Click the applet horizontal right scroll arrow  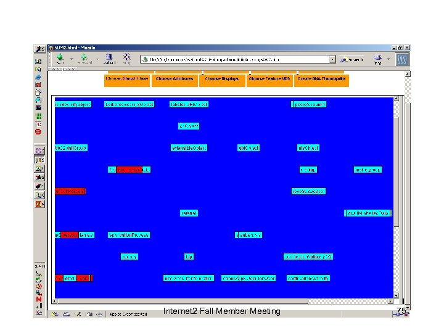tap(390, 302)
